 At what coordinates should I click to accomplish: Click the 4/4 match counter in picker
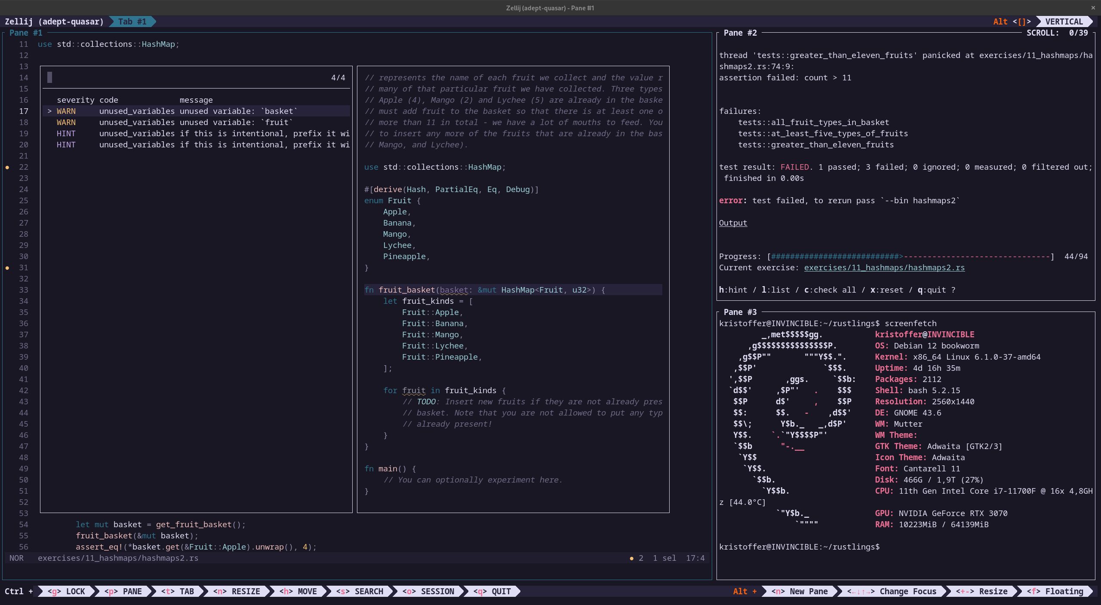click(x=338, y=77)
